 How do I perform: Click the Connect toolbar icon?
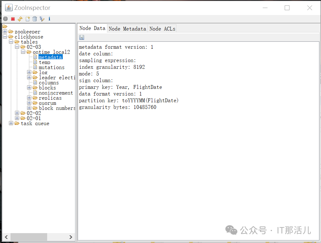(x=5, y=19)
